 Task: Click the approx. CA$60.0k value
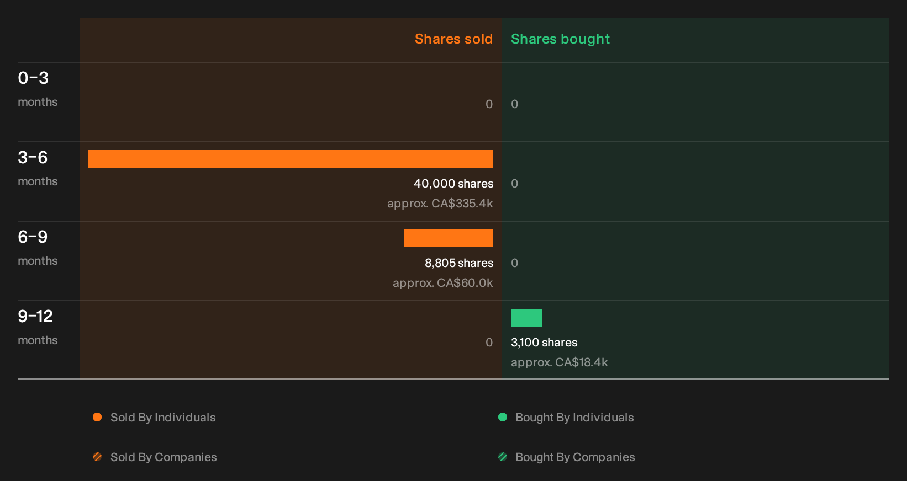442,283
